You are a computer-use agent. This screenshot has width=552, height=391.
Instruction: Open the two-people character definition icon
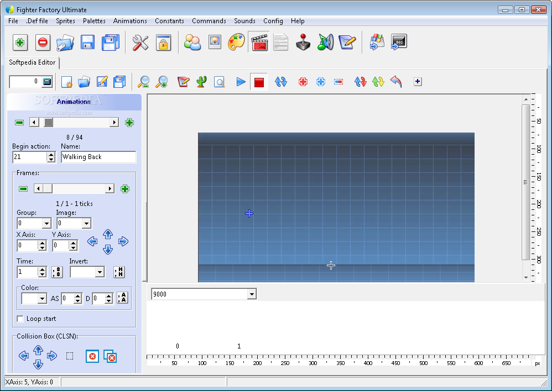click(192, 43)
